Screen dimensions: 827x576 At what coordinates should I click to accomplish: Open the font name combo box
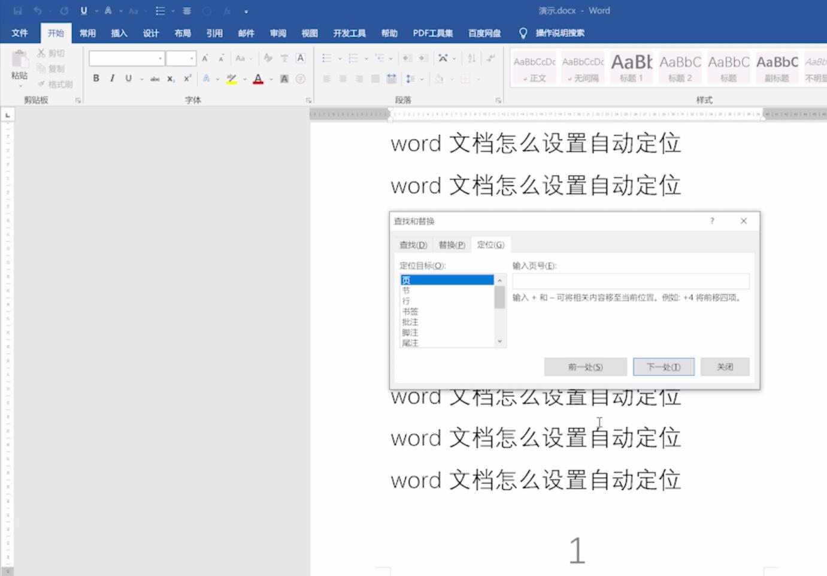pyautogui.click(x=127, y=58)
